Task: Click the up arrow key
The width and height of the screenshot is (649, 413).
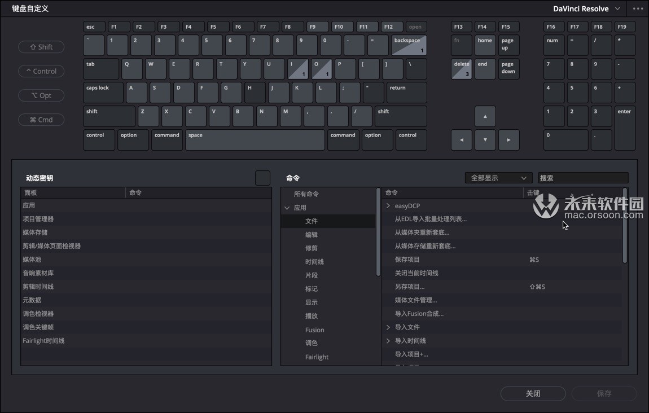Action: (485, 116)
